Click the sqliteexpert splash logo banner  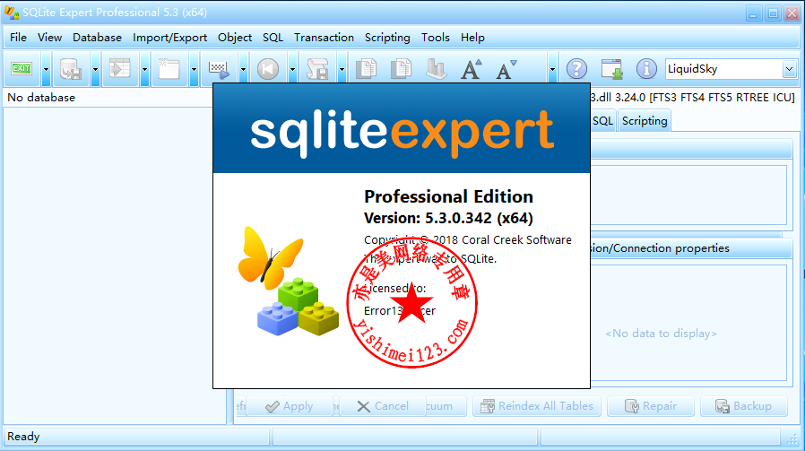402,128
